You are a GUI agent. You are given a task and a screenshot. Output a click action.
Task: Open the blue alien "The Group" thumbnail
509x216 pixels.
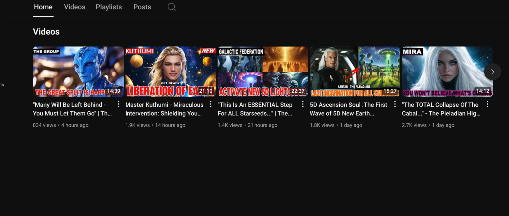(78, 72)
